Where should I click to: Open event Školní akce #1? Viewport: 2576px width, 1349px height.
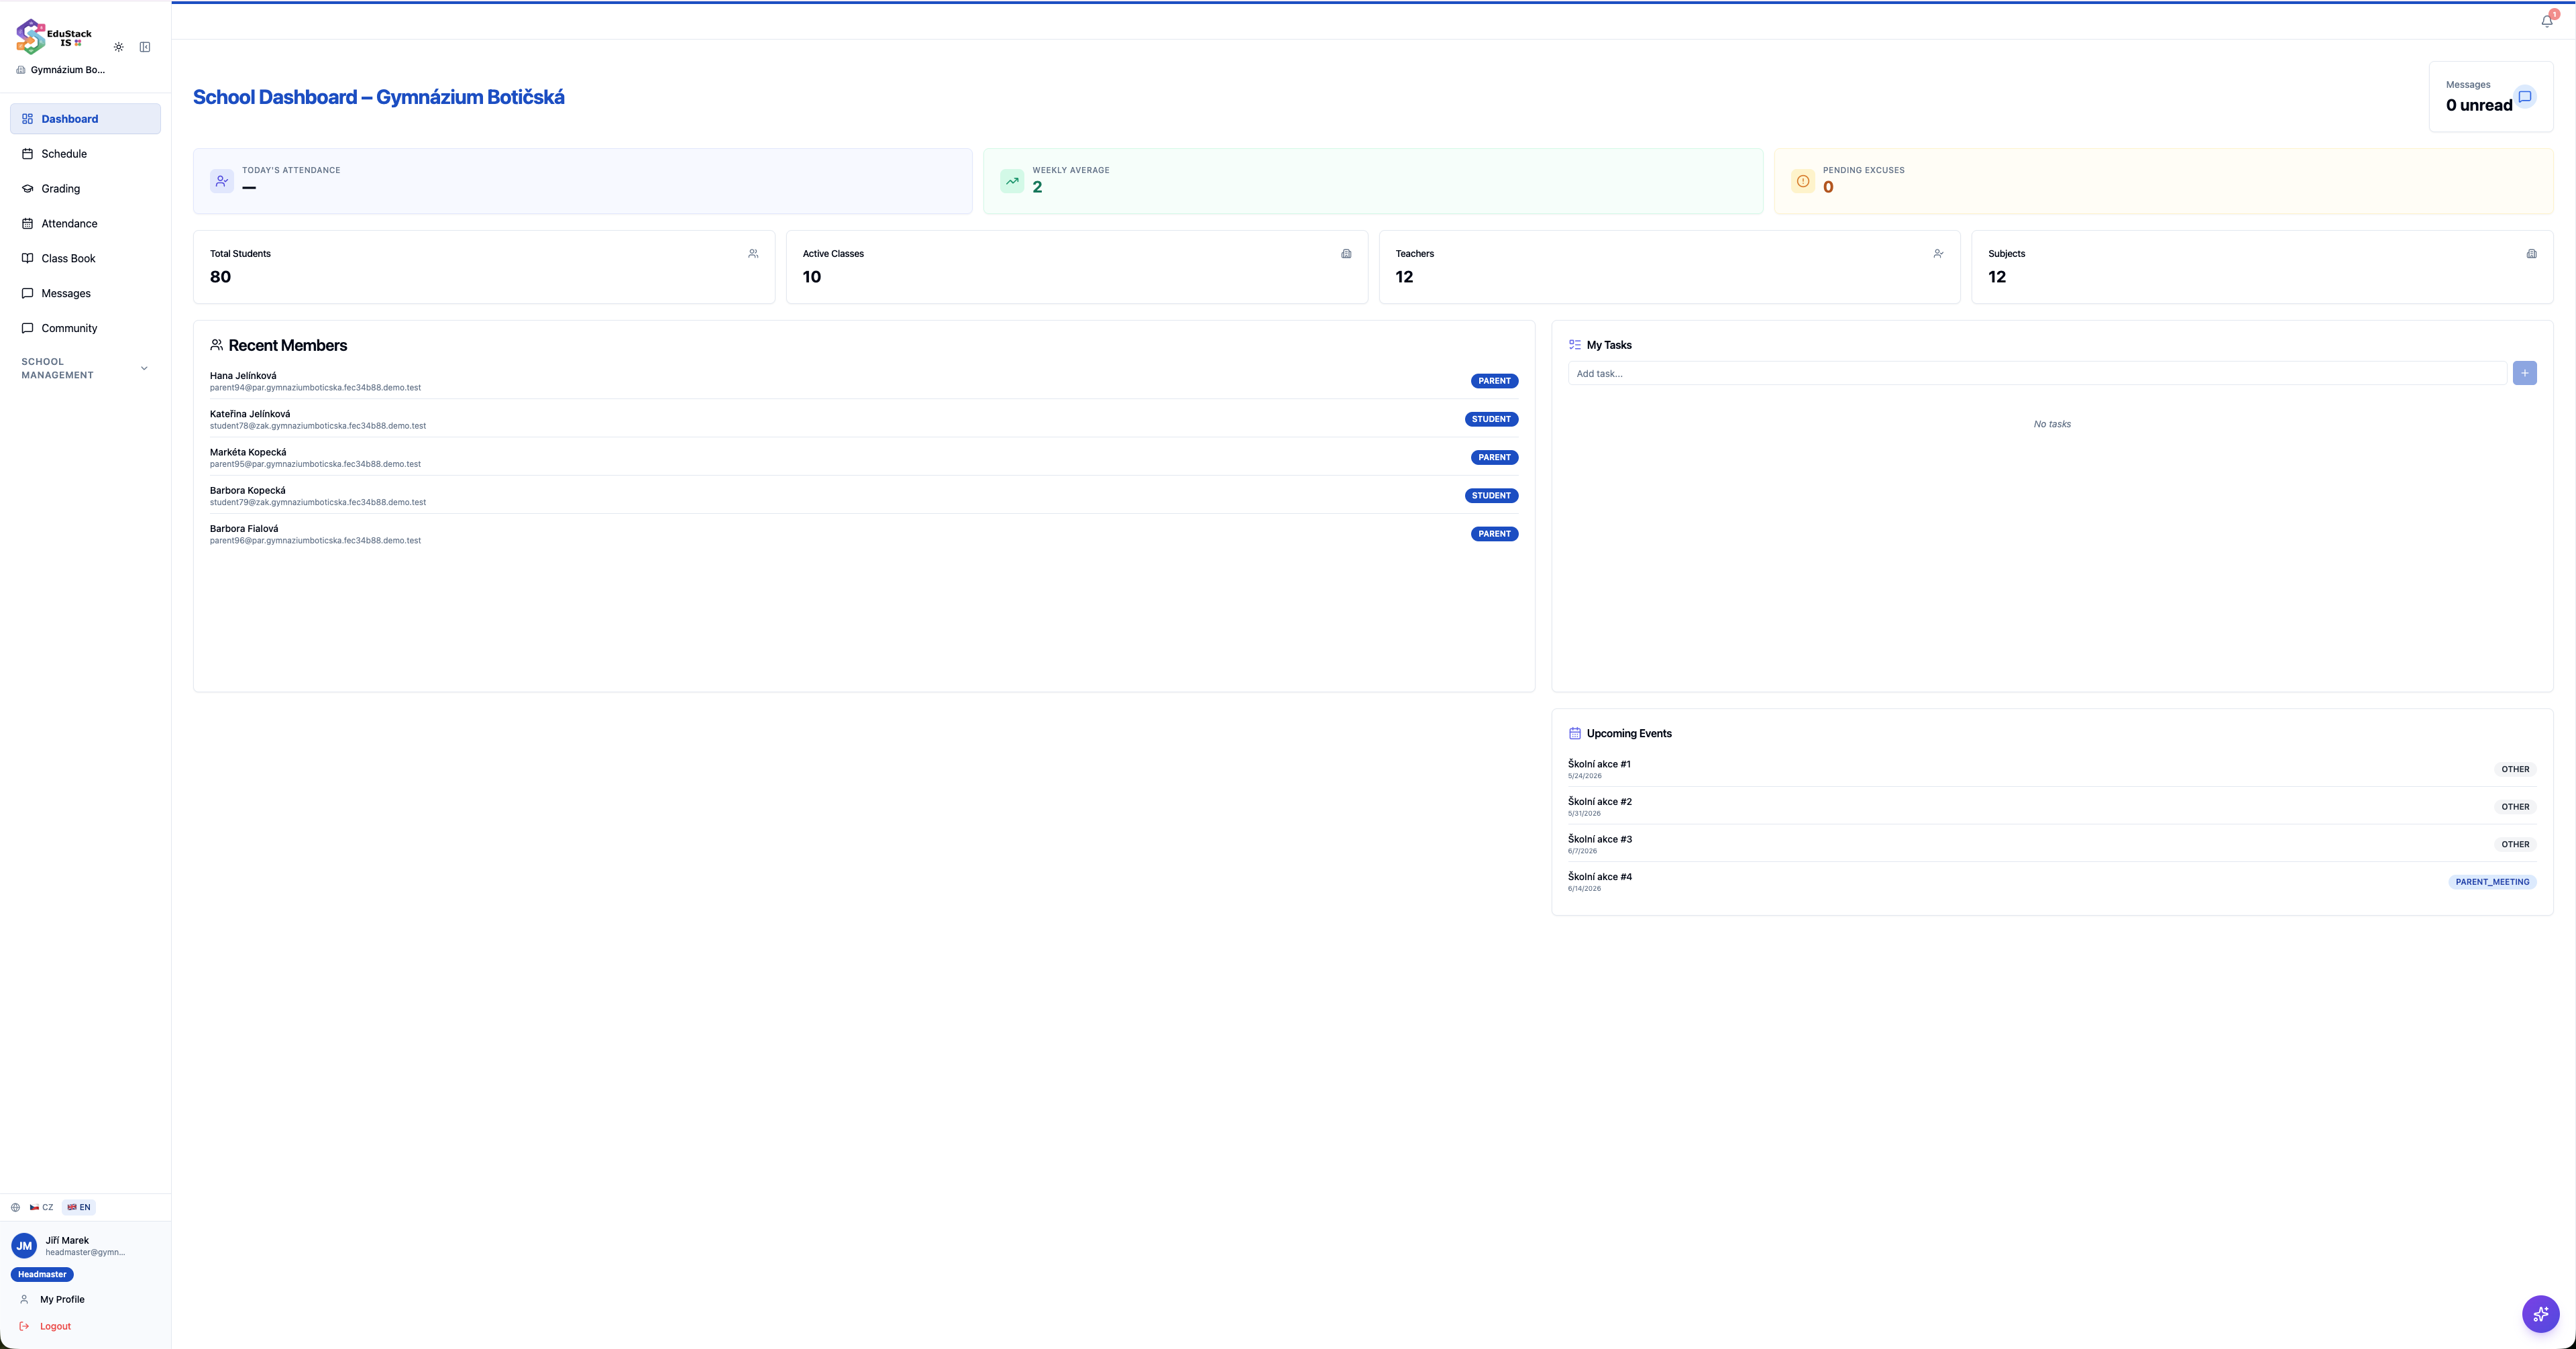(x=2052, y=769)
